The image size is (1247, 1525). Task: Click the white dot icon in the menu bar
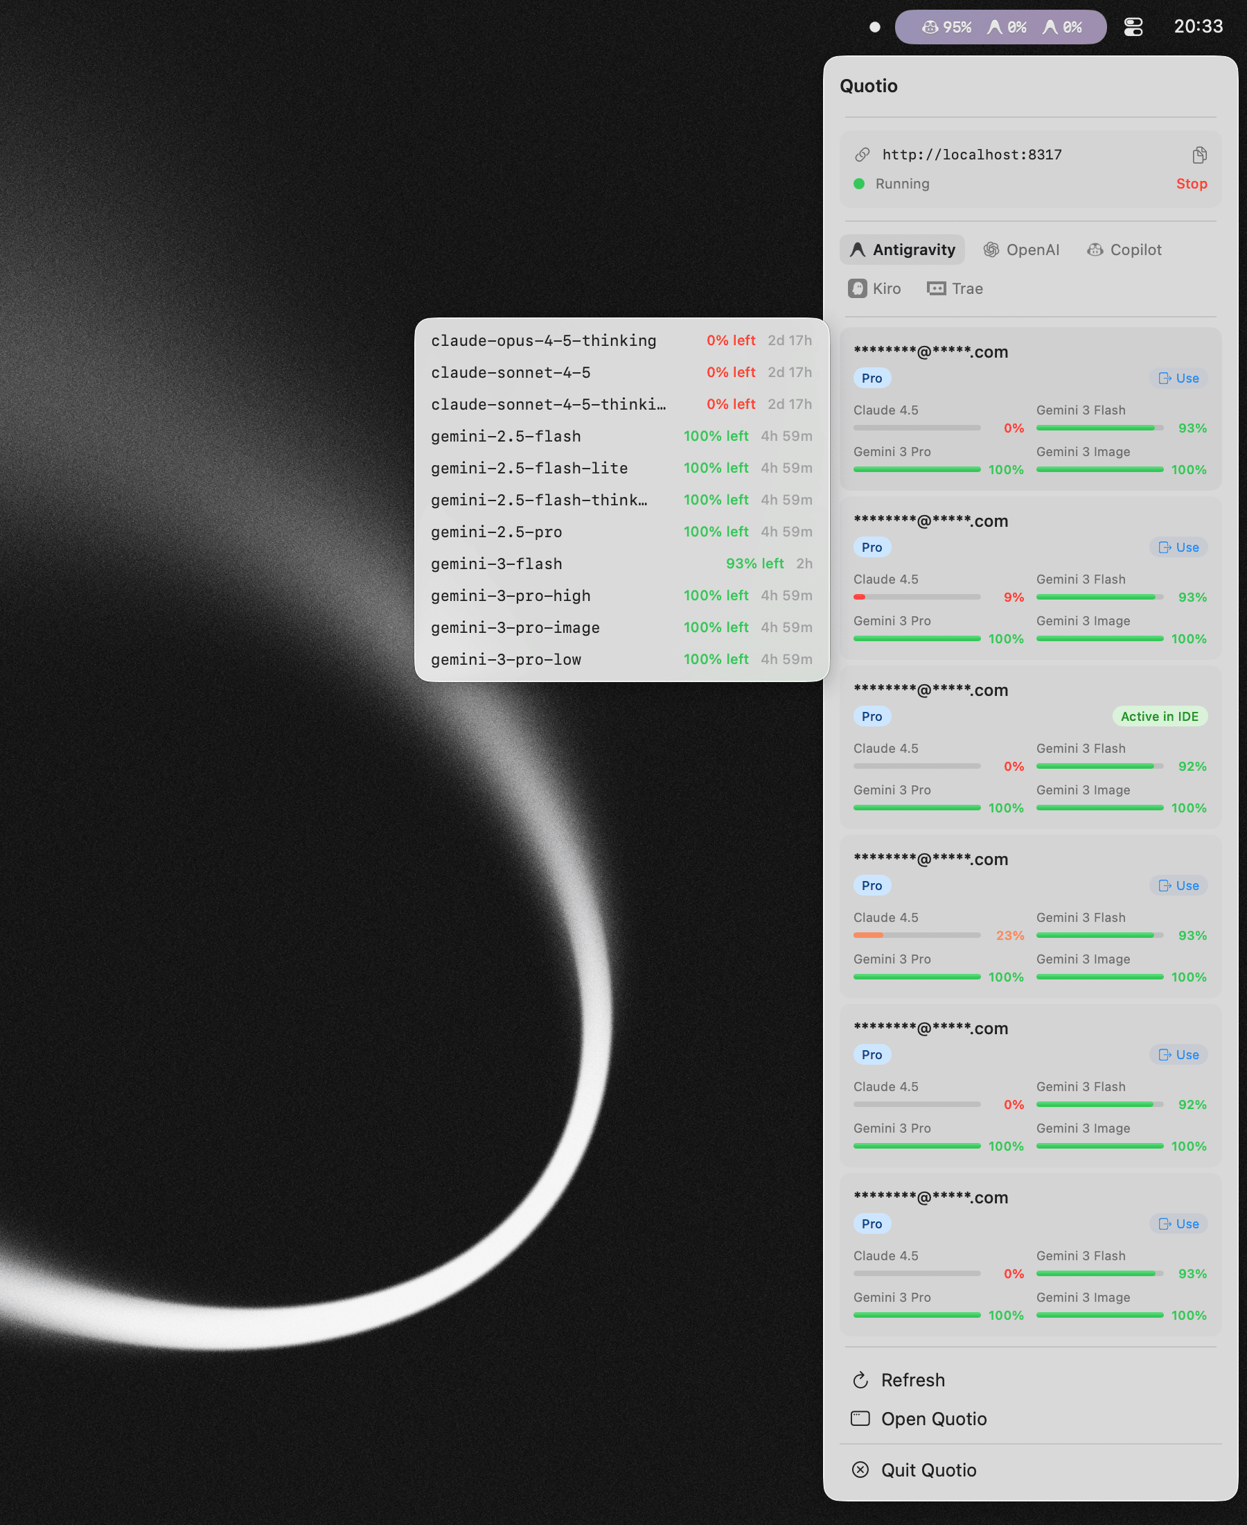875,26
